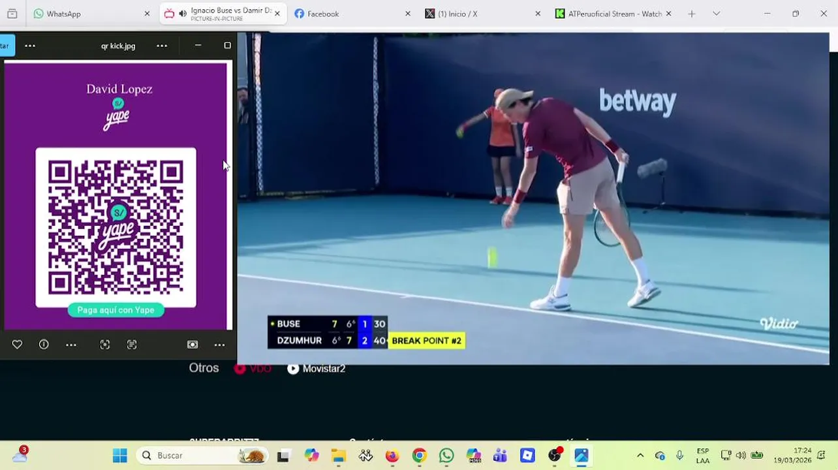The height and width of the screenshot is (470, 838).
Task: Open Firefox from the taskbar
Action: (x=392, y=456)
